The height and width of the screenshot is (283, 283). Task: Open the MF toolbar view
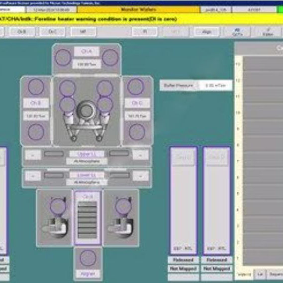click(x=83, y=32)
